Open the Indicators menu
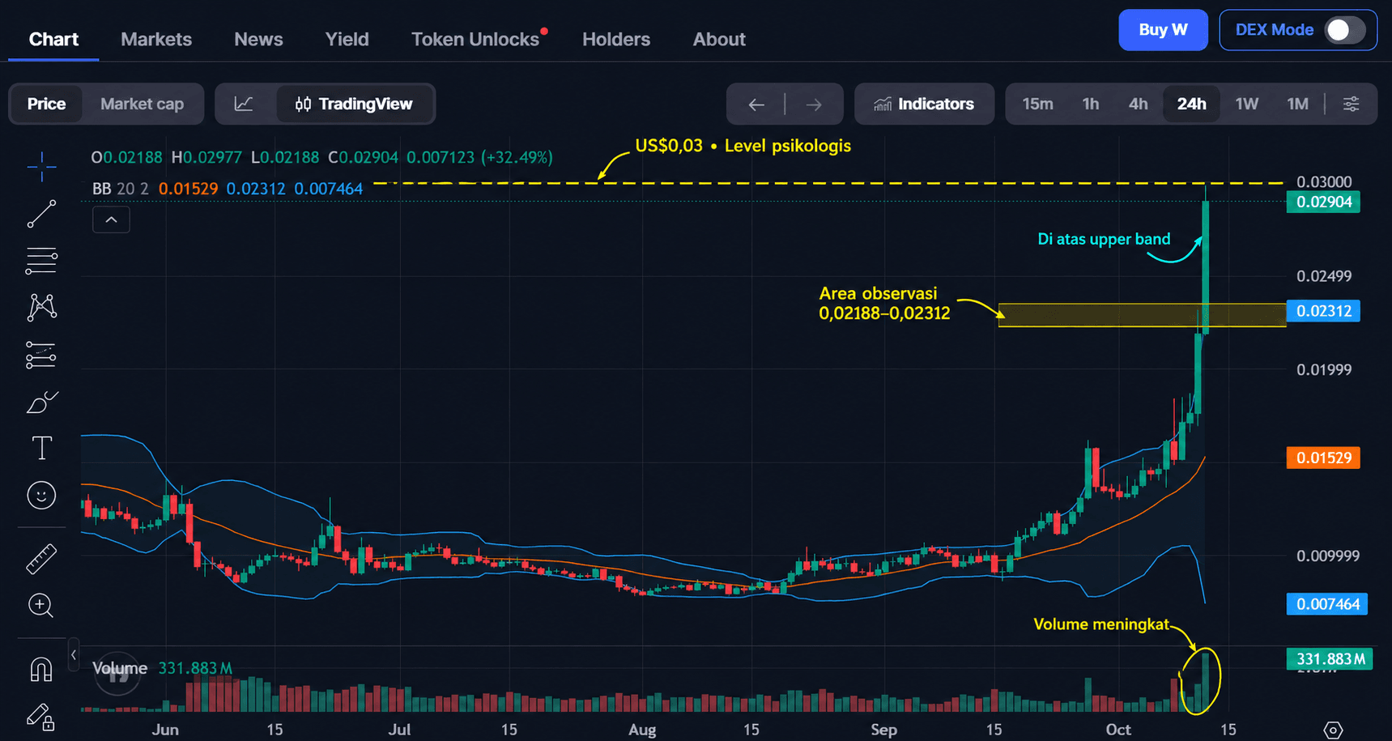 [x=924, y=104]
